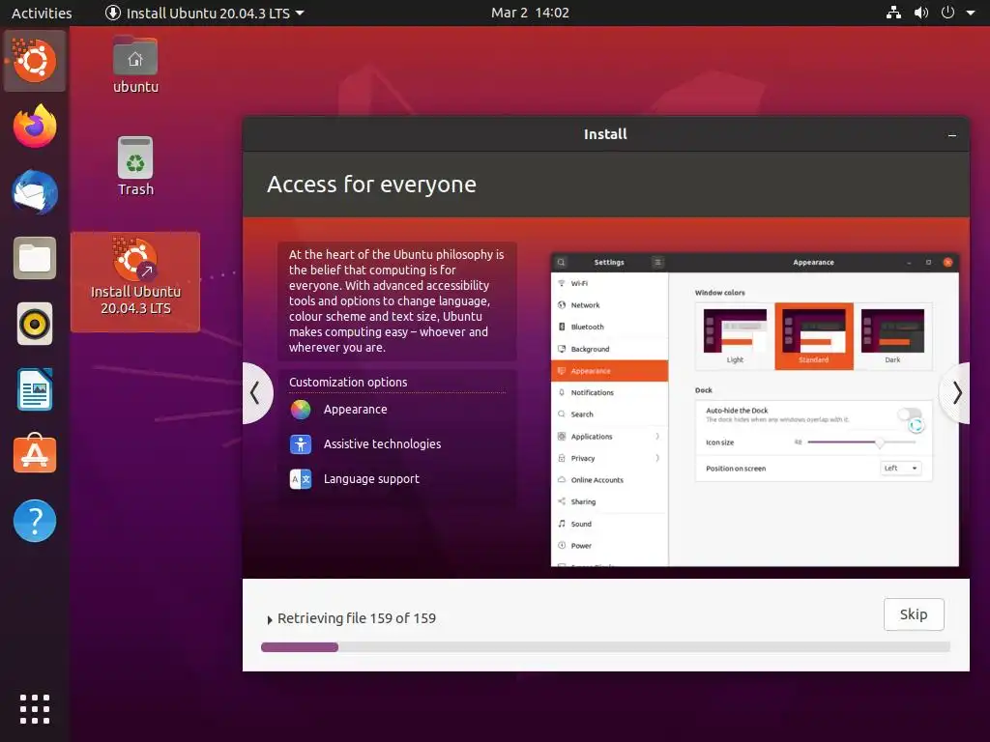990x742 pixels.
Task: Choose the Standard window color thumbnail
Action: tap(814, 336)
